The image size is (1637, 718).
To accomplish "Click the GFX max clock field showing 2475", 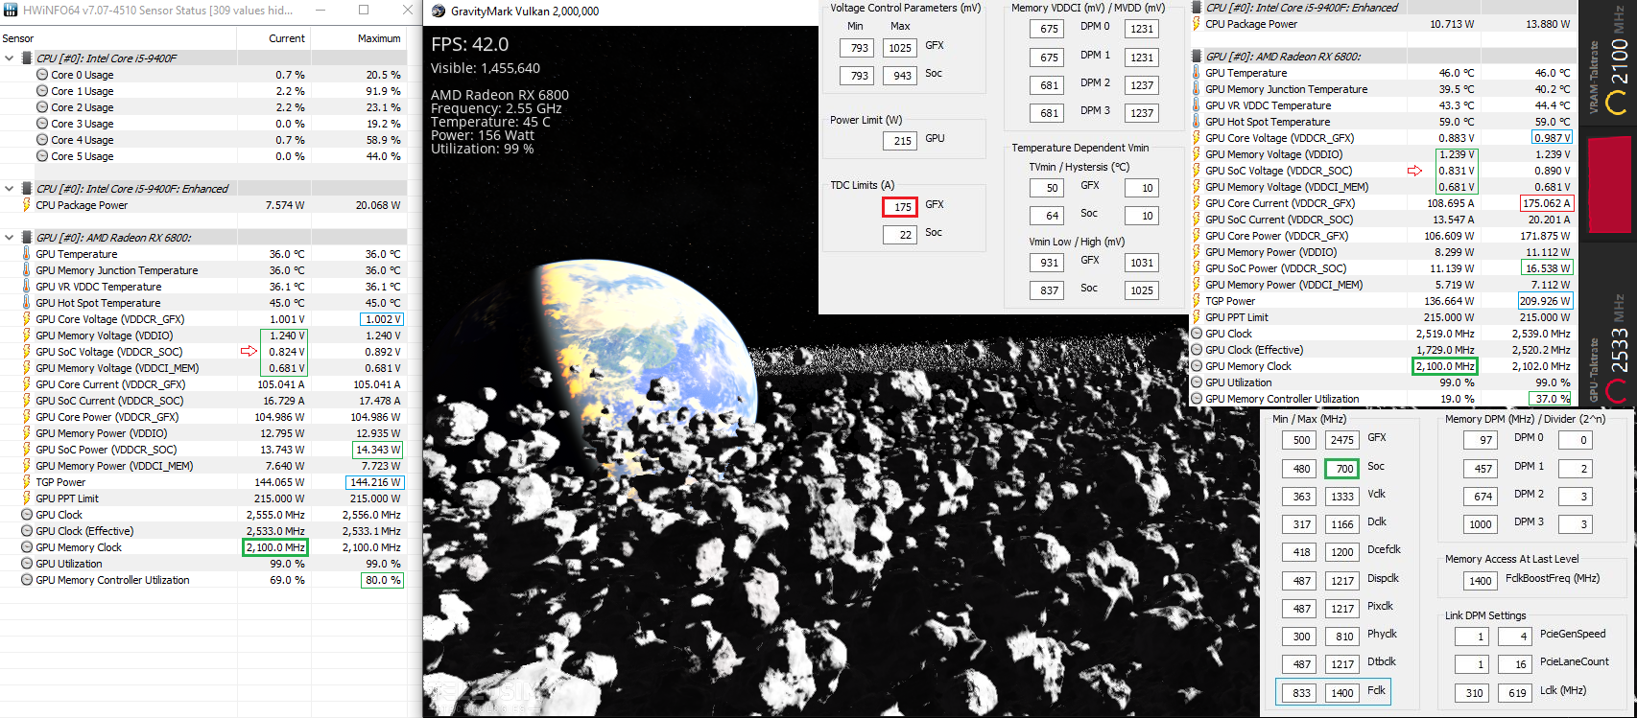I will coord(1341,441).
